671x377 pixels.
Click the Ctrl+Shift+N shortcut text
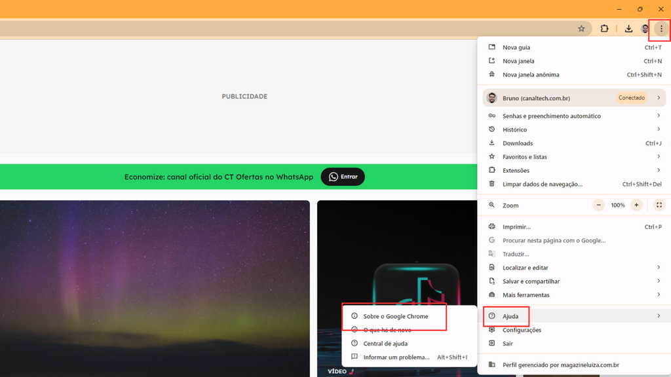[644, 75]
